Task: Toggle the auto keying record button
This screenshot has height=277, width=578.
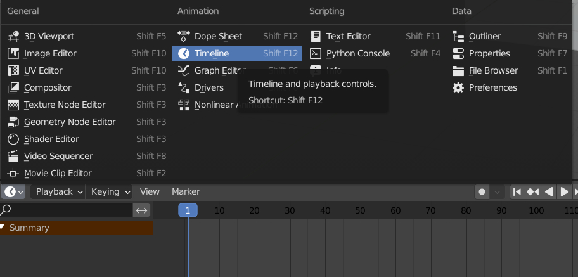Action: [482, 192]
